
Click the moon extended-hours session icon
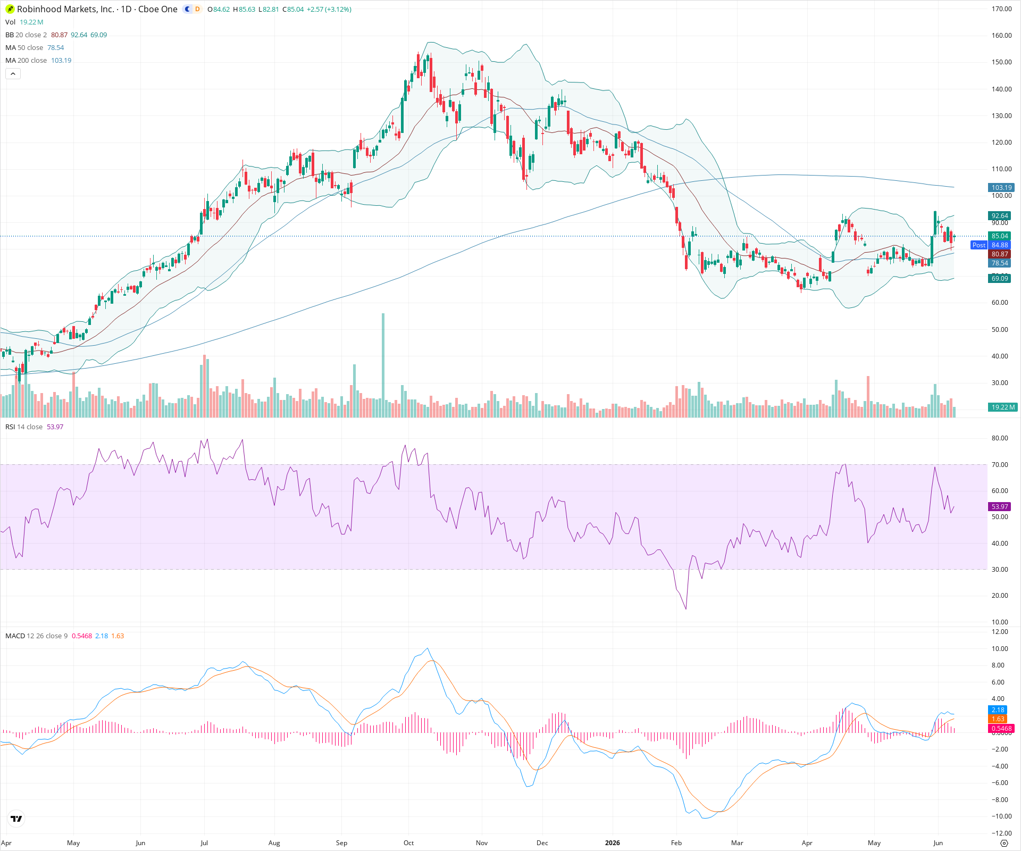[187, 9]
